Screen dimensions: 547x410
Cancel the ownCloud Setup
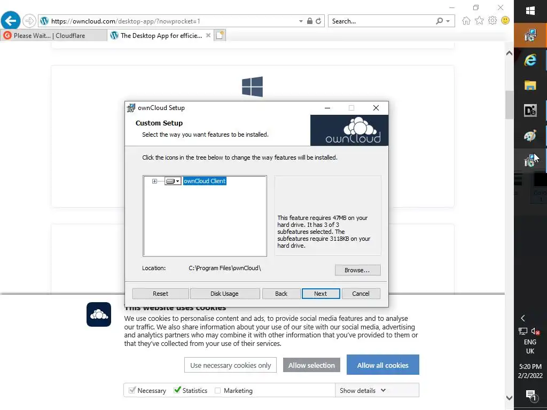361,294
